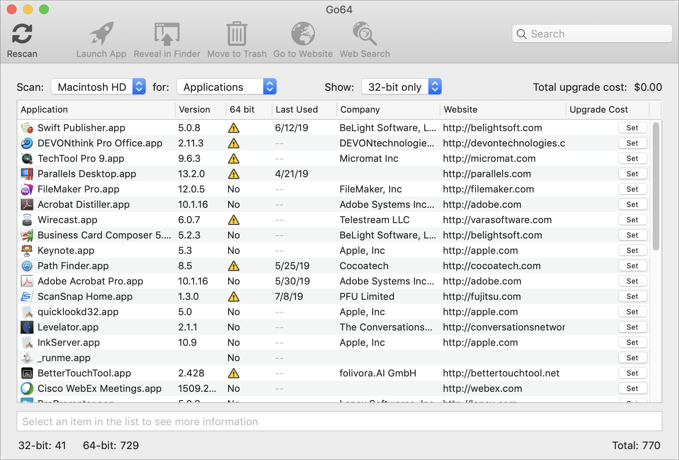This screenshot has height=460, width=679.
Task: Select the Business Card Composer icon
Action: click(x=27, y=235)
